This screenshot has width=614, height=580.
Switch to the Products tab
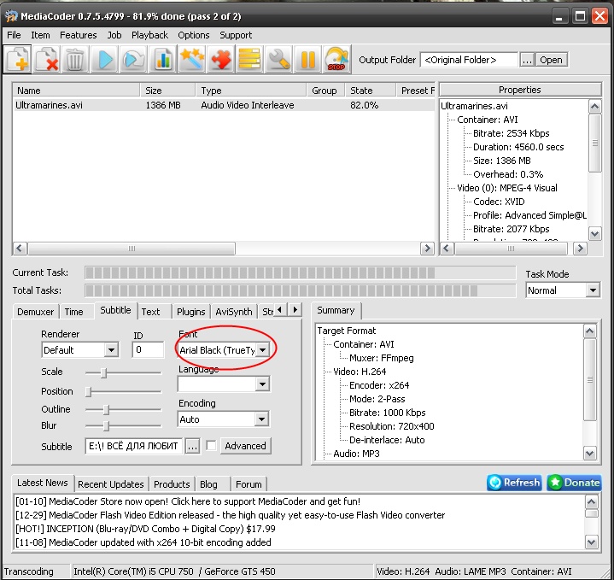[172, 484]
